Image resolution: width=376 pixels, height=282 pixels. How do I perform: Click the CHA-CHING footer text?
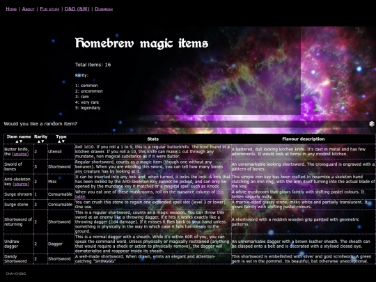click(16, 274)
